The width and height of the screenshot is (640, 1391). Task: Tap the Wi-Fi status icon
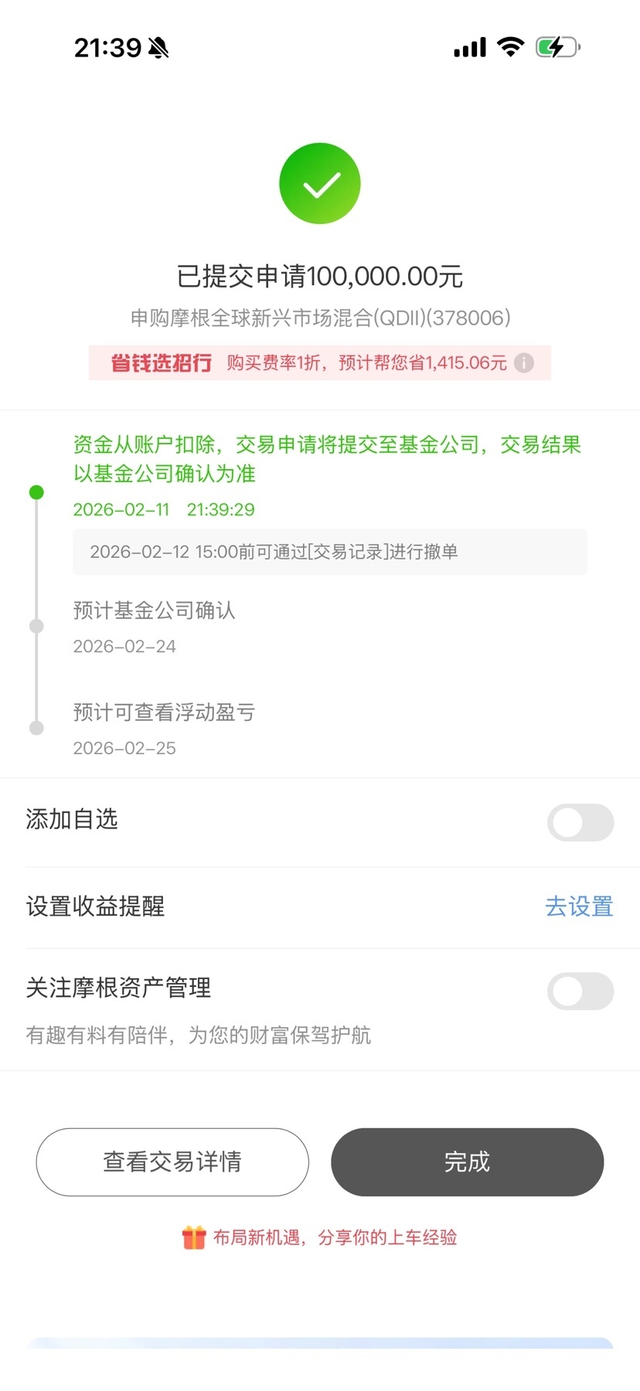click(x=510, y=47)
